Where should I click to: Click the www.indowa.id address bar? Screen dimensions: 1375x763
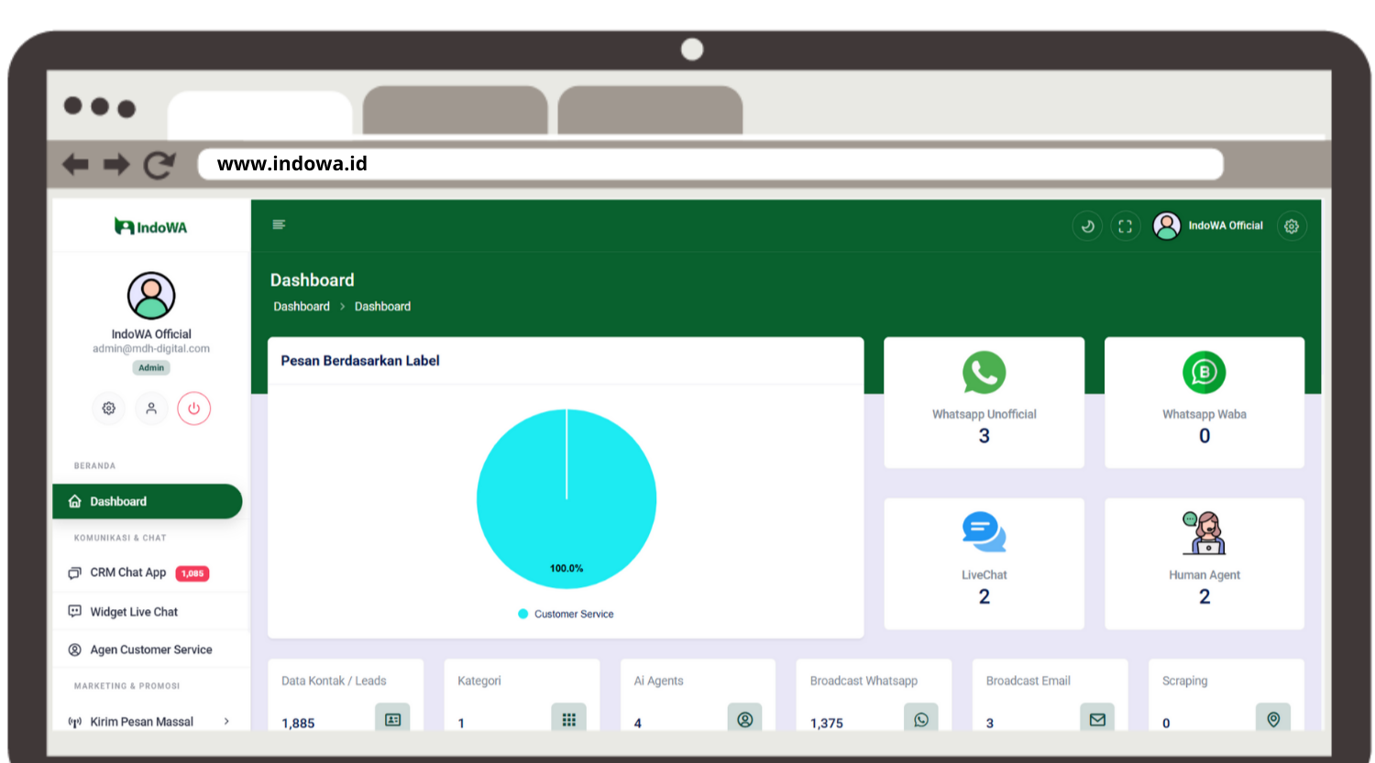point(710,164)
